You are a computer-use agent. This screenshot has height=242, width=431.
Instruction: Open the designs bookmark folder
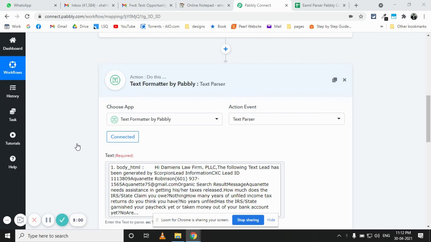[195, 27]
